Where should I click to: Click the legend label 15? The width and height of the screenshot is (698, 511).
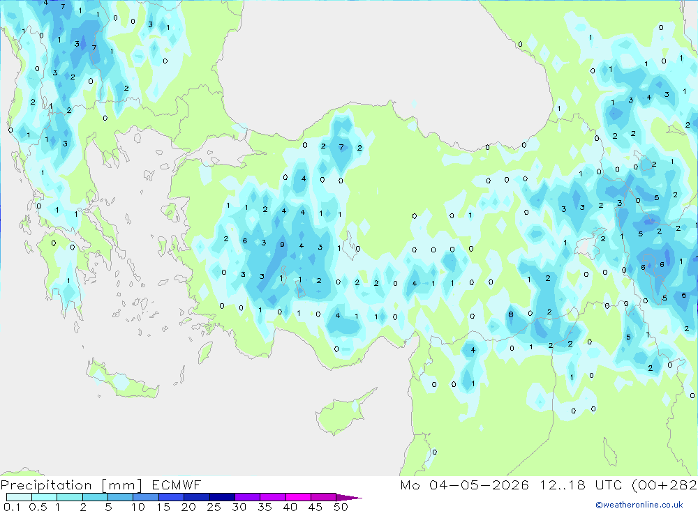163,507
